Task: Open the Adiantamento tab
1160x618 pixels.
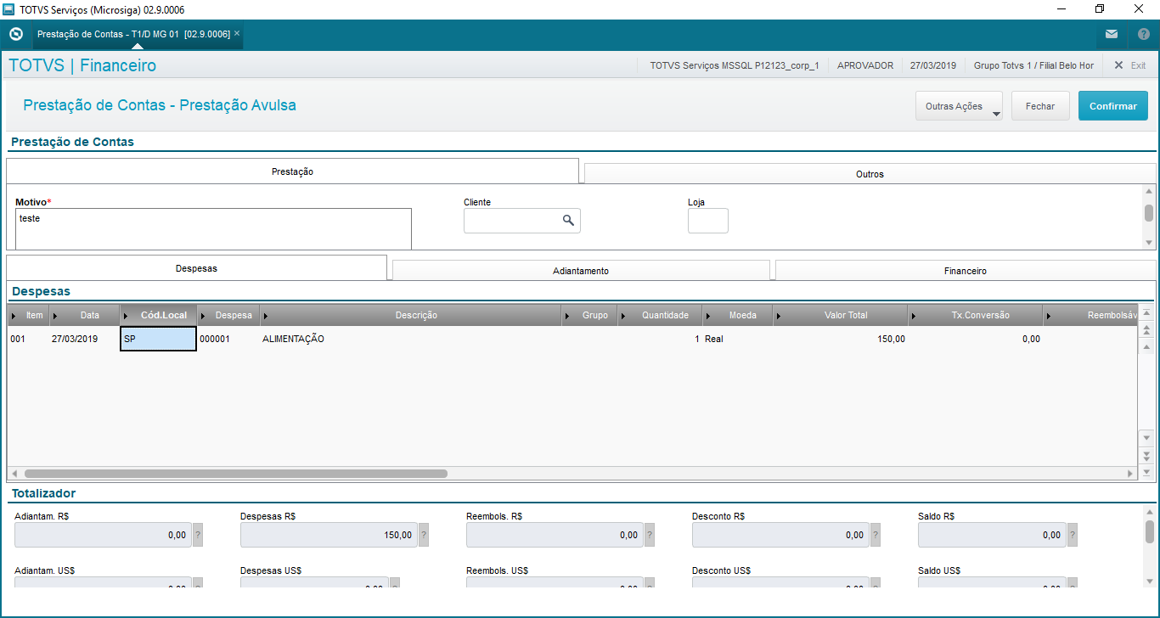Action: point(581,271)
